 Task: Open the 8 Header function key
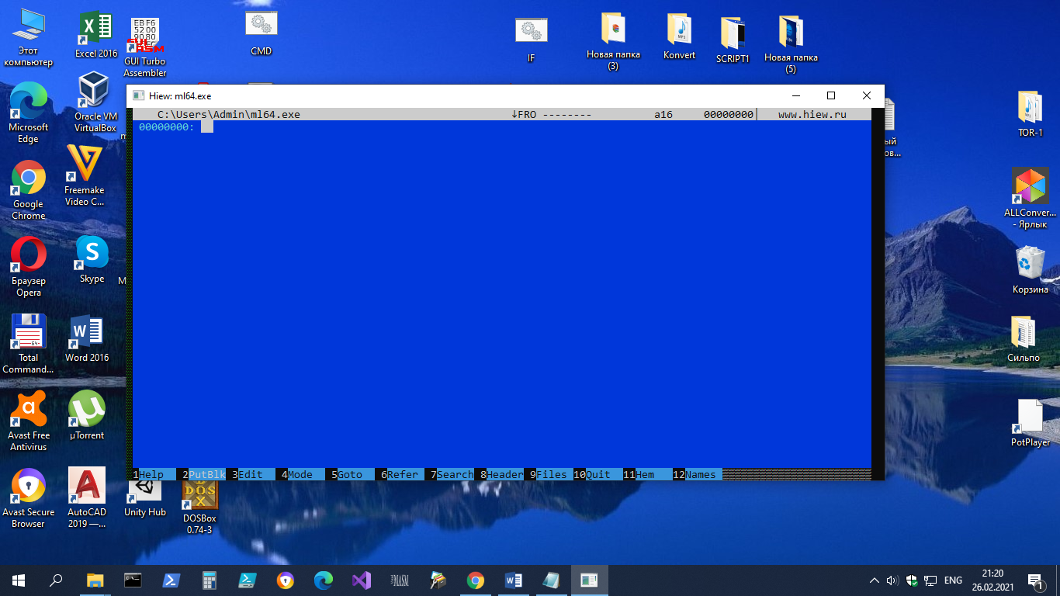(504, 474)
